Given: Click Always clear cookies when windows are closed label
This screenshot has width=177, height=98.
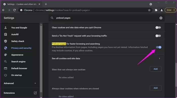Looking at the screenshot, I should 75,89.
